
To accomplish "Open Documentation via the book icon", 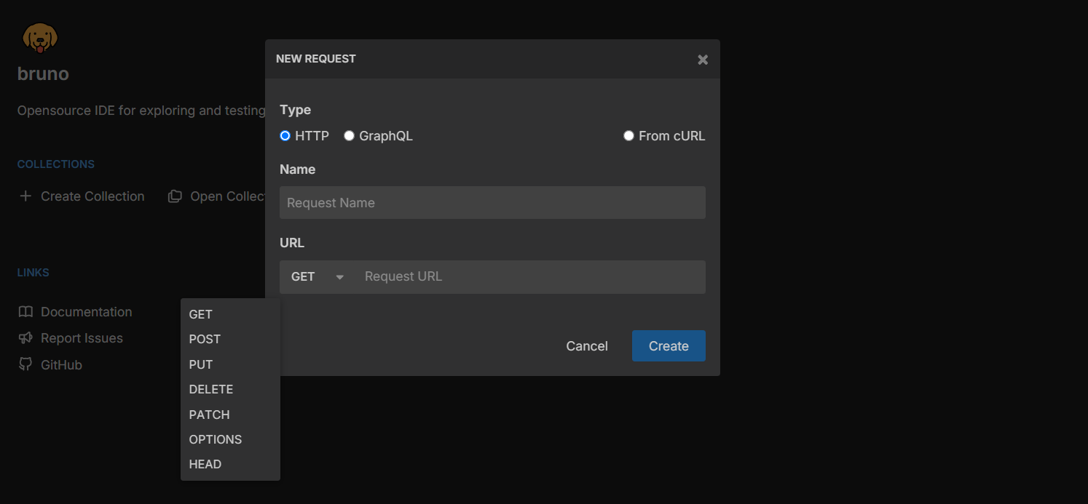I will tap(27, 311).
